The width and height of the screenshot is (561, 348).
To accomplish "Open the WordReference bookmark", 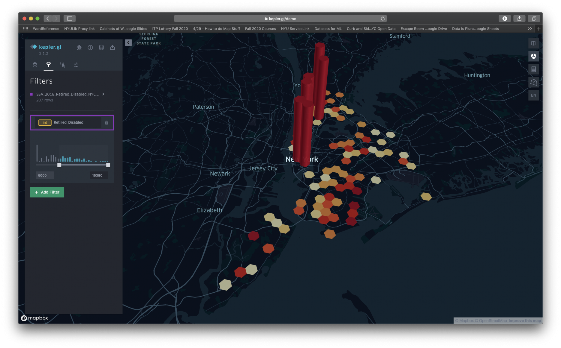I will coord(46,29).
